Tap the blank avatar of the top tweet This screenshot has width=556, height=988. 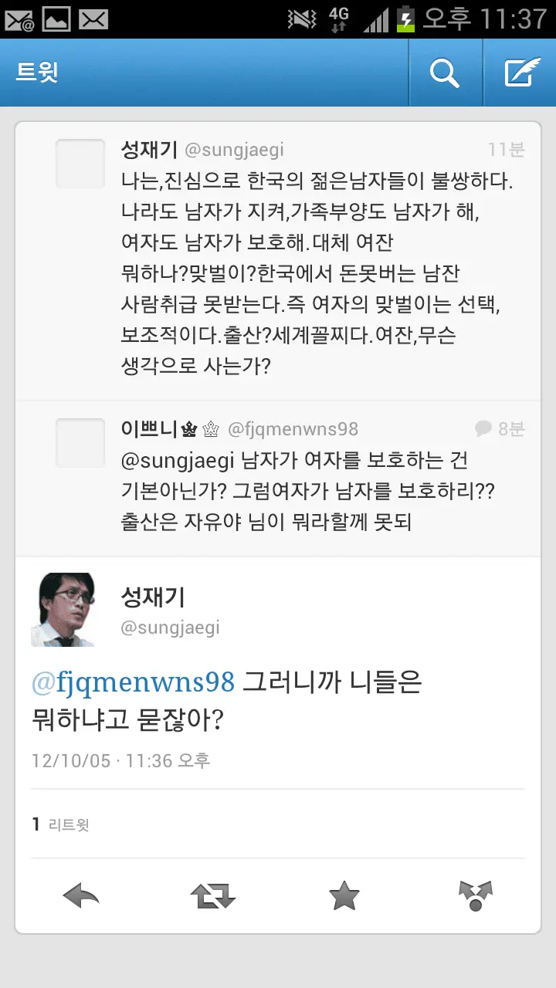tap(80, 164)
